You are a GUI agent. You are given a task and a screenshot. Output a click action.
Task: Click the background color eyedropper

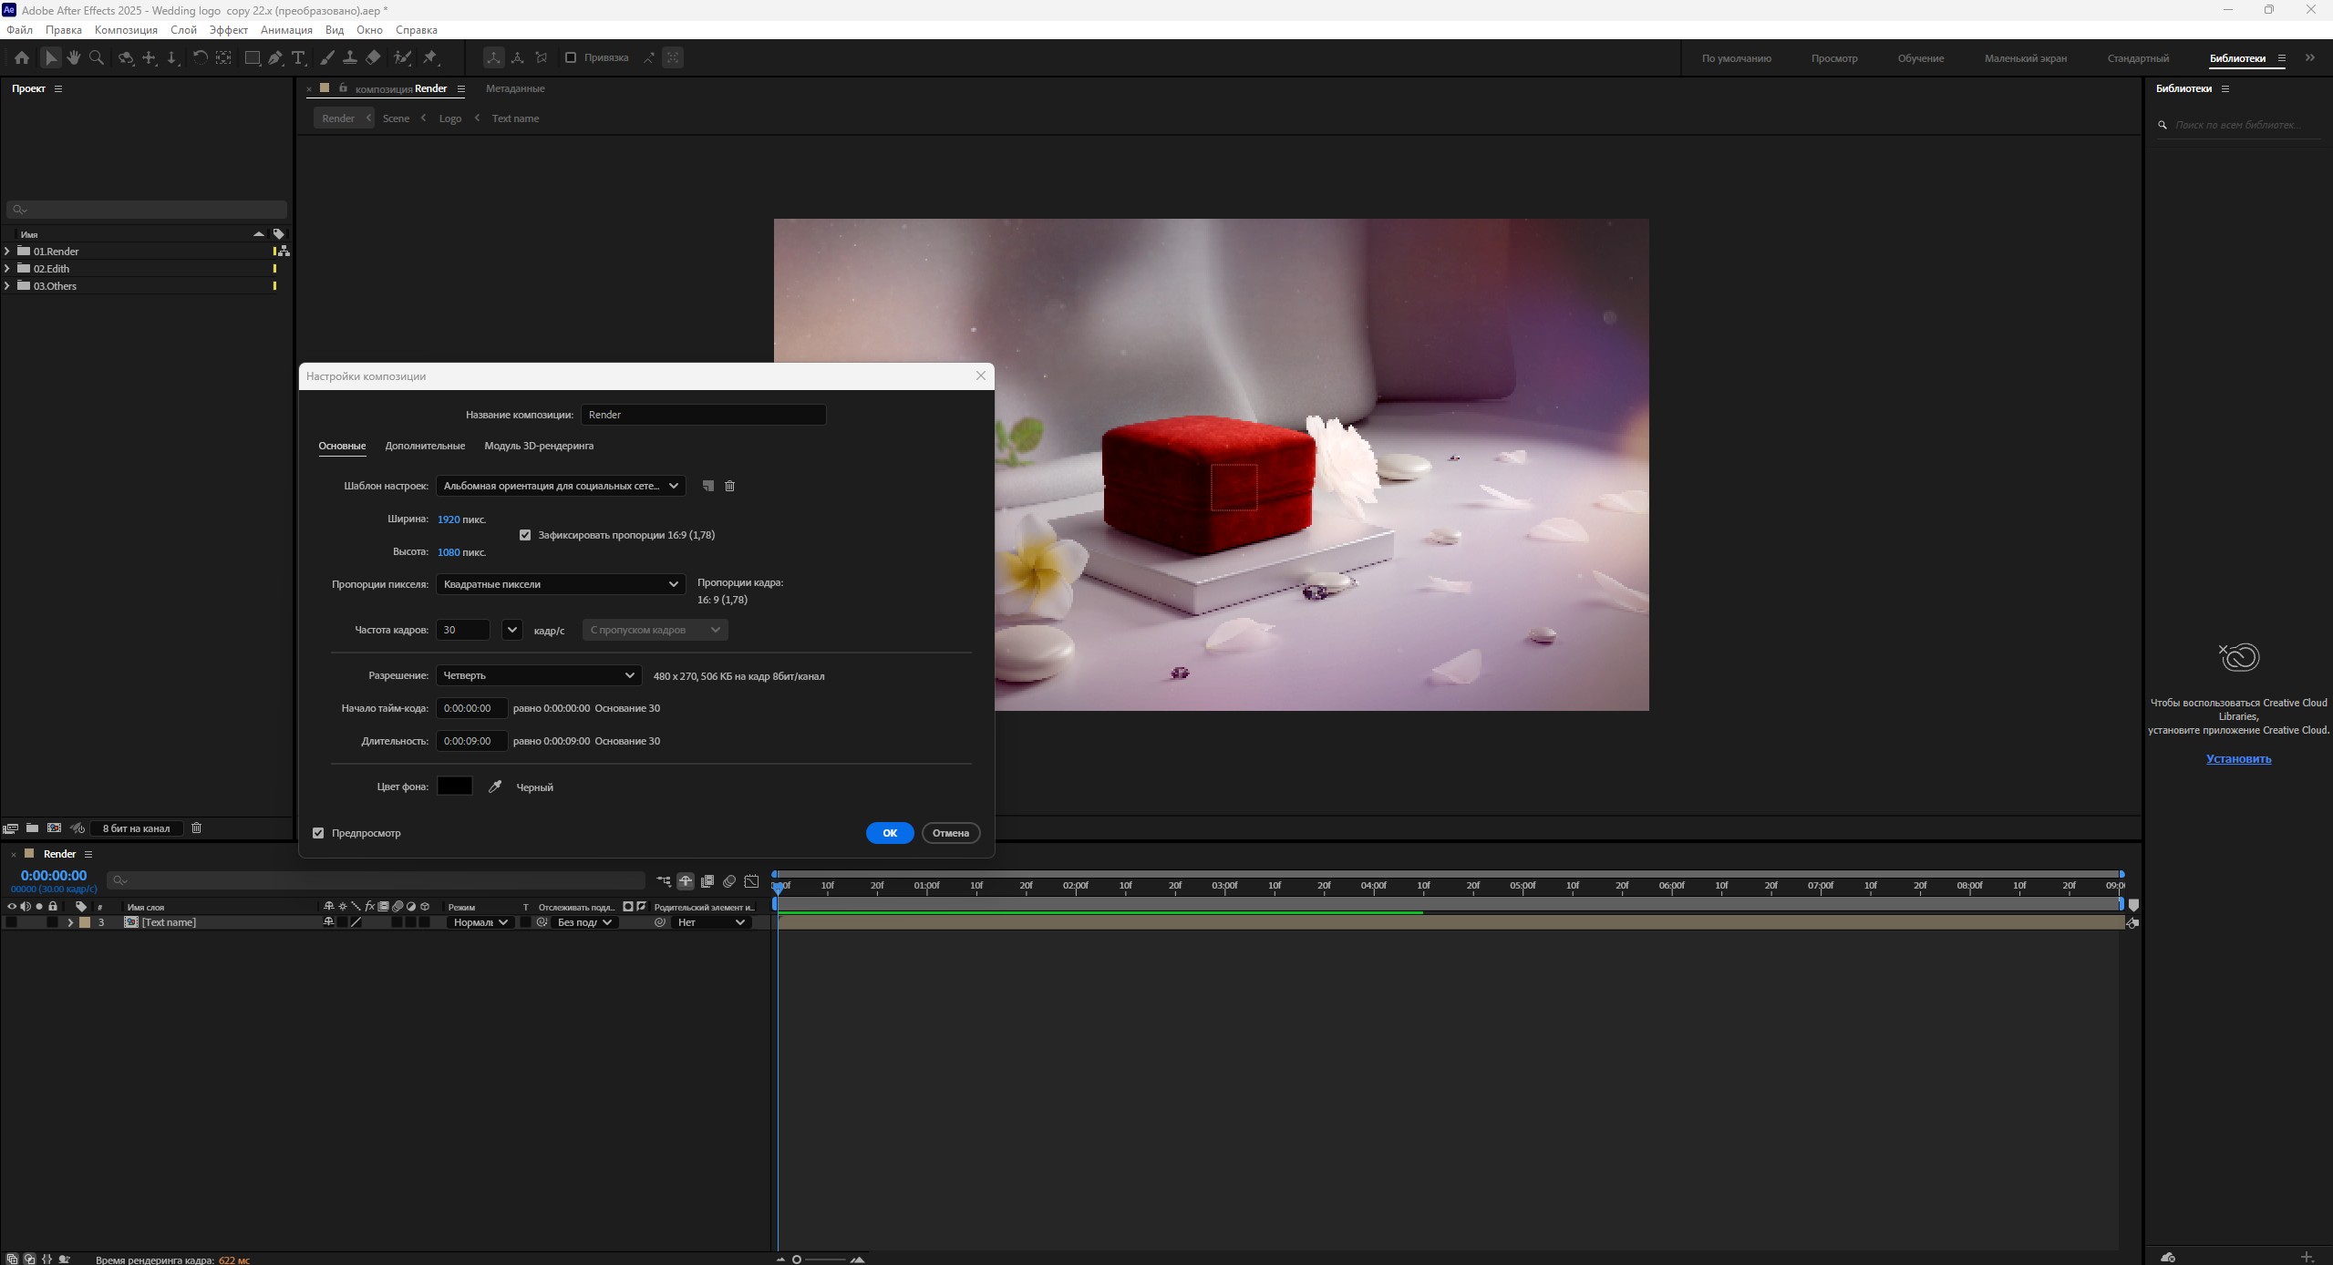pyautogui.click(x=495, y=787)
